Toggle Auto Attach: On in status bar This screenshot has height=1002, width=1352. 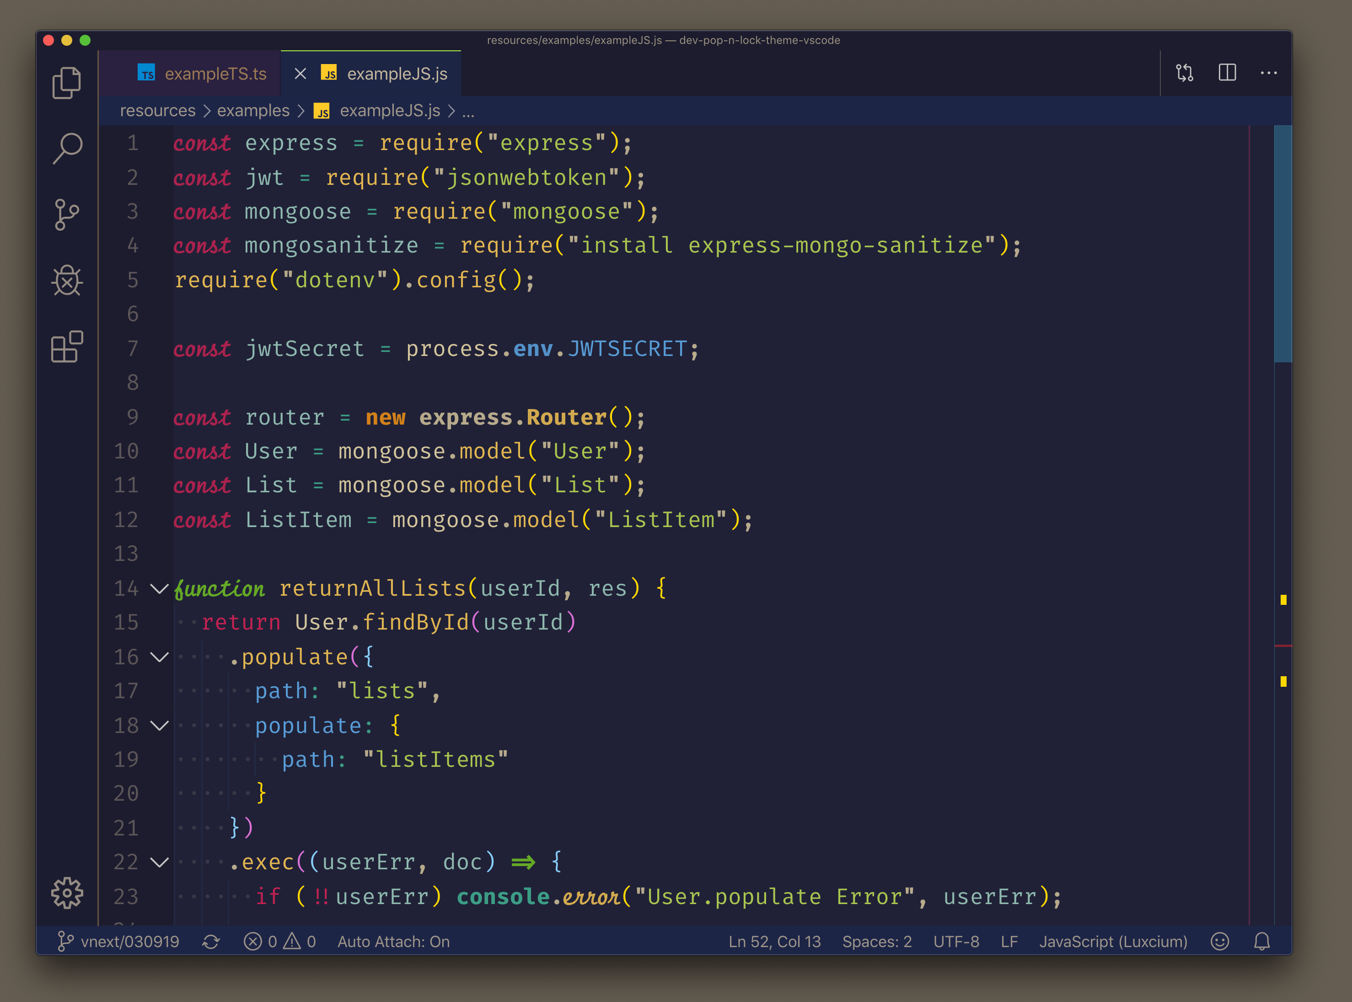(393, 941)
